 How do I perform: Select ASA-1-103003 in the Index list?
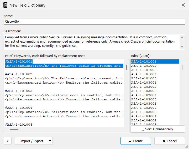pyautogui.click(x=155, y=91)
